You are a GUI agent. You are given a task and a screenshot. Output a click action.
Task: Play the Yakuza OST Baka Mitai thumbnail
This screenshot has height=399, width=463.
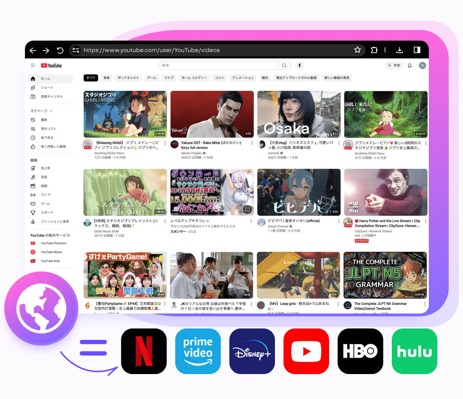tap(212, 114)
